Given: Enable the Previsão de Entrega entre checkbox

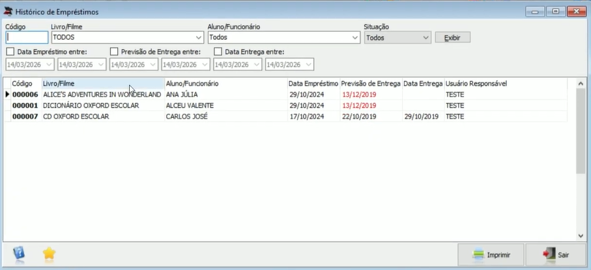Looking at the screenshot, I should click(x=114, y=51).
